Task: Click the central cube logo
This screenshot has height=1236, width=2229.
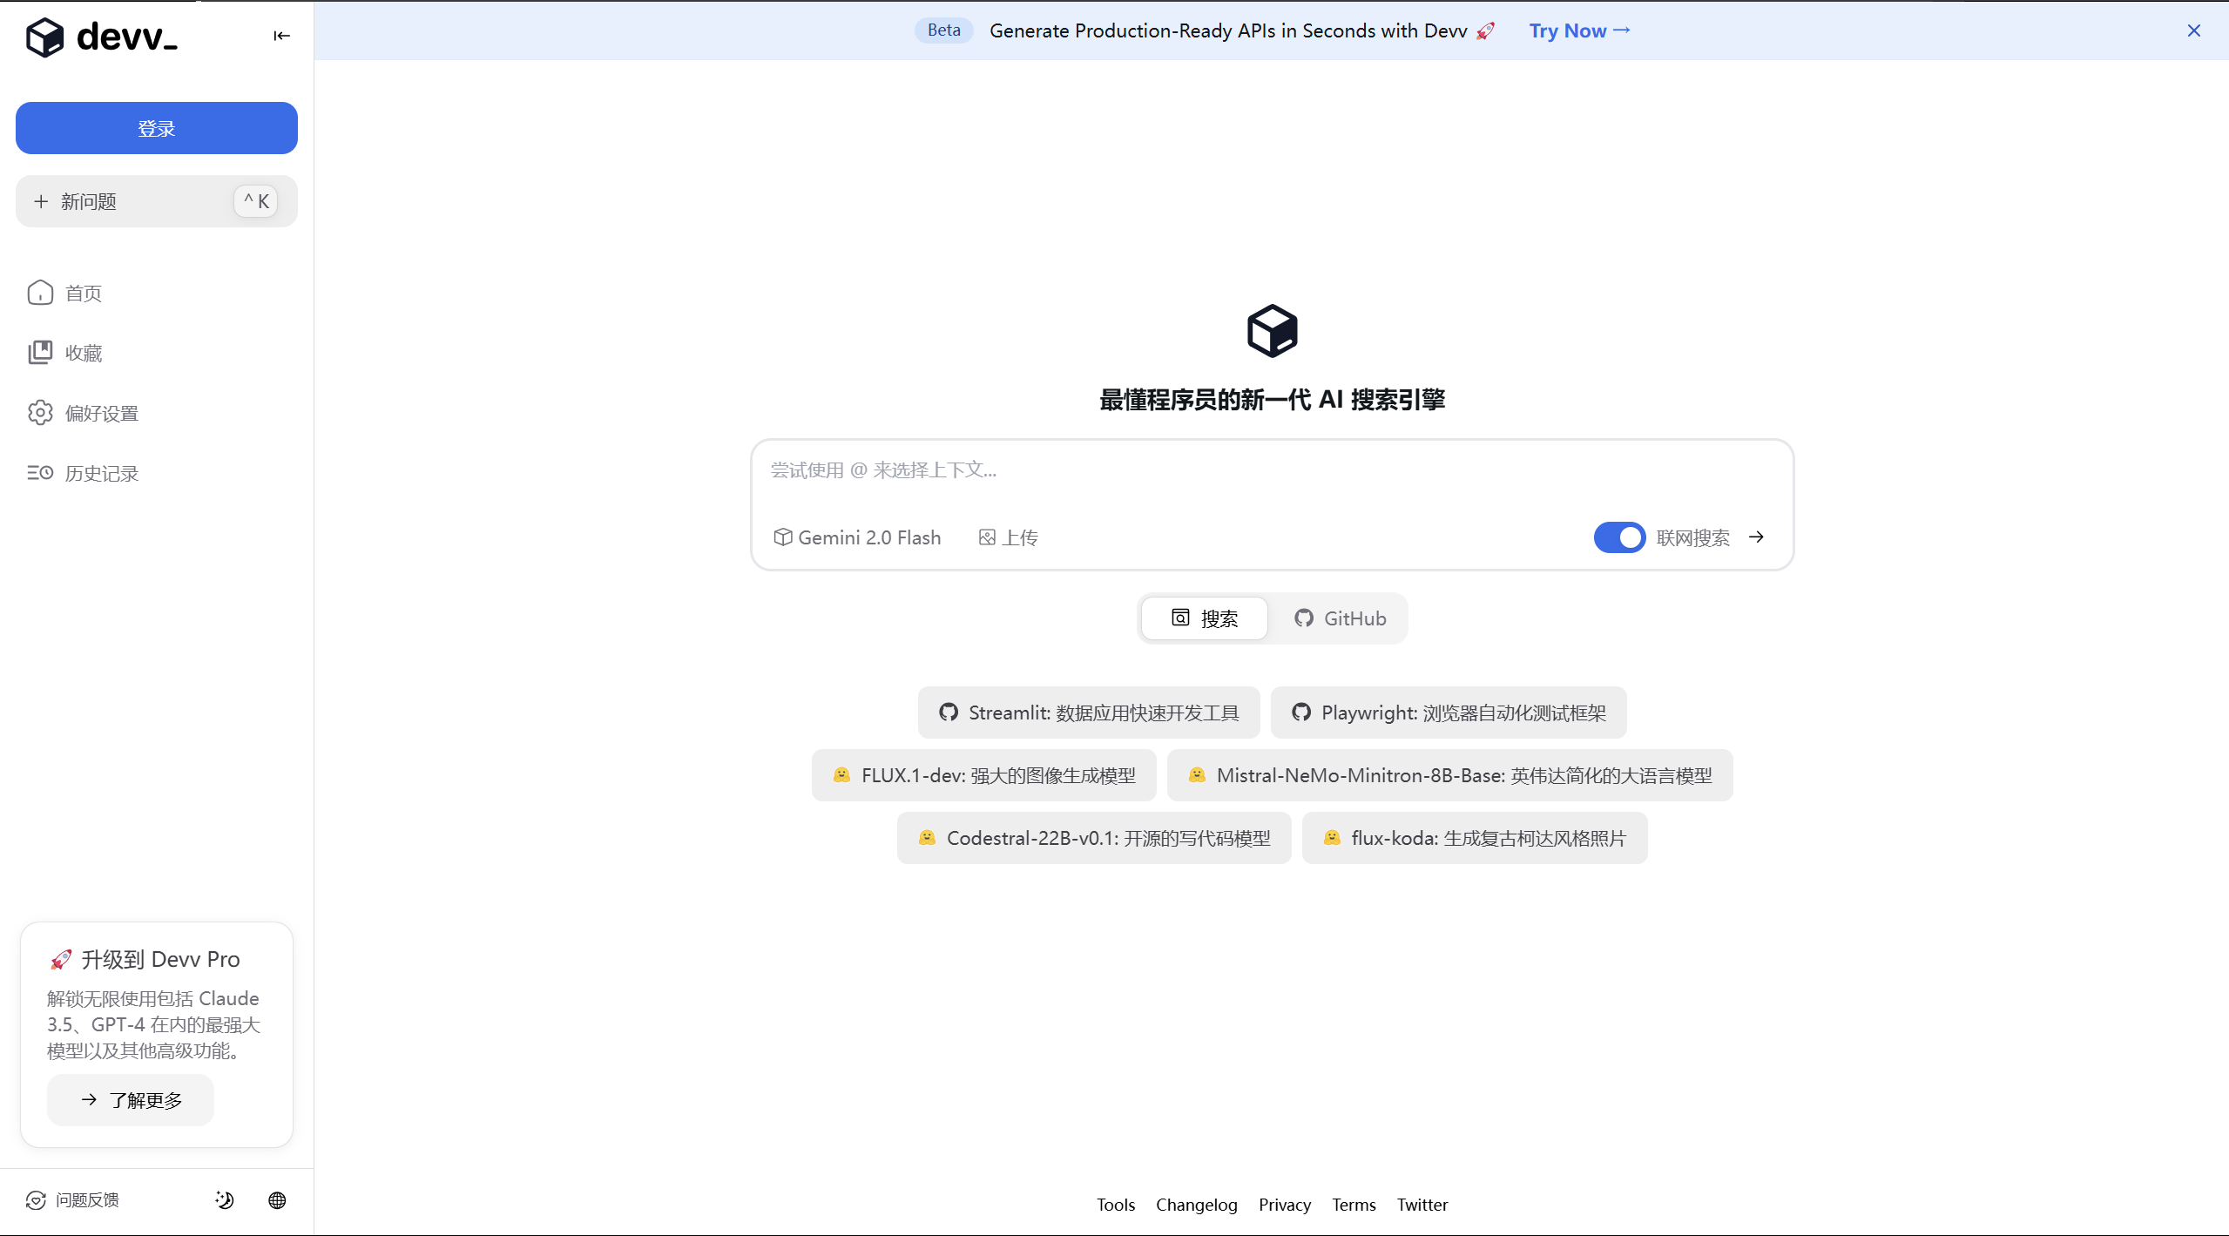Action: coord(1272,331)
